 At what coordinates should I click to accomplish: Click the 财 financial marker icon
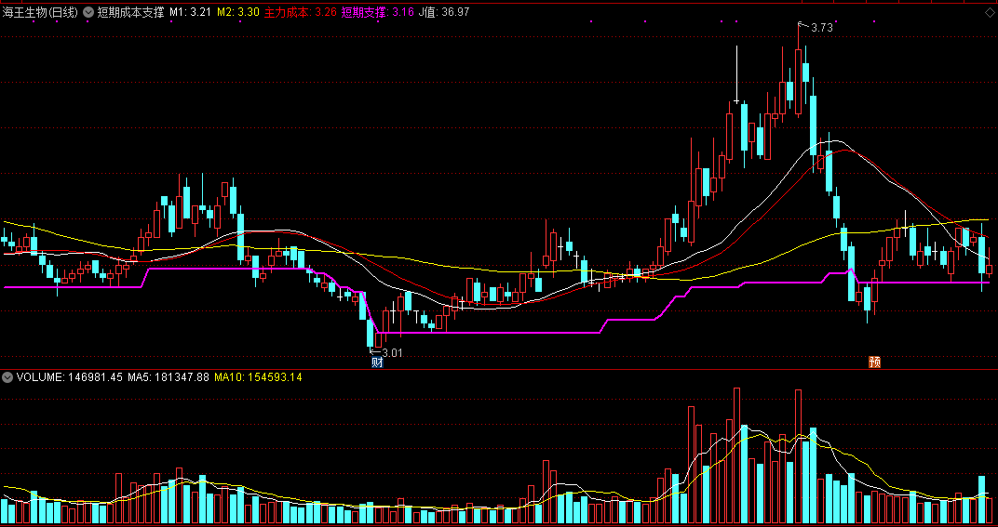point(377,362)
